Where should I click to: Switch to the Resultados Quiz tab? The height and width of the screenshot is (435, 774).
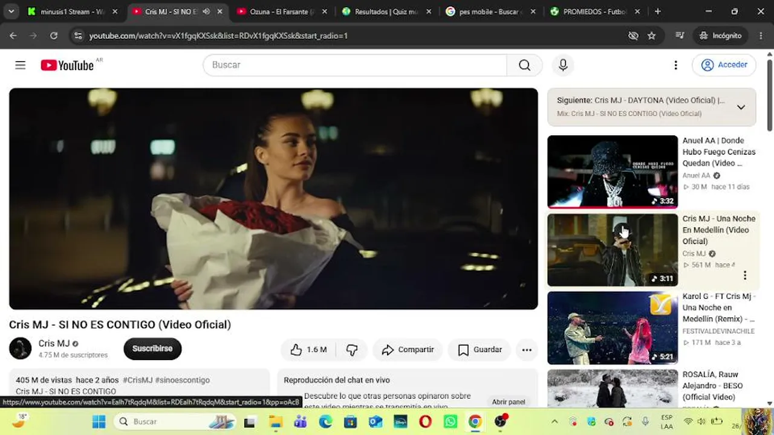[x=387, y=11]
